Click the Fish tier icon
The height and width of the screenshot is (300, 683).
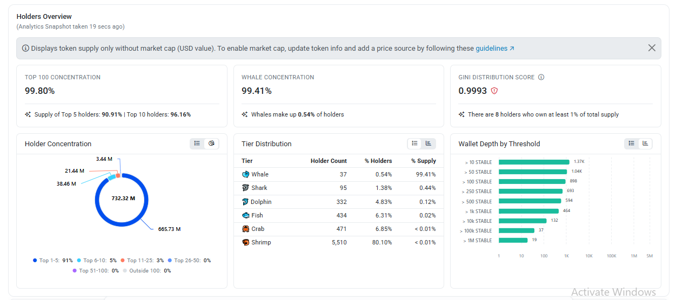pos(246,215)
